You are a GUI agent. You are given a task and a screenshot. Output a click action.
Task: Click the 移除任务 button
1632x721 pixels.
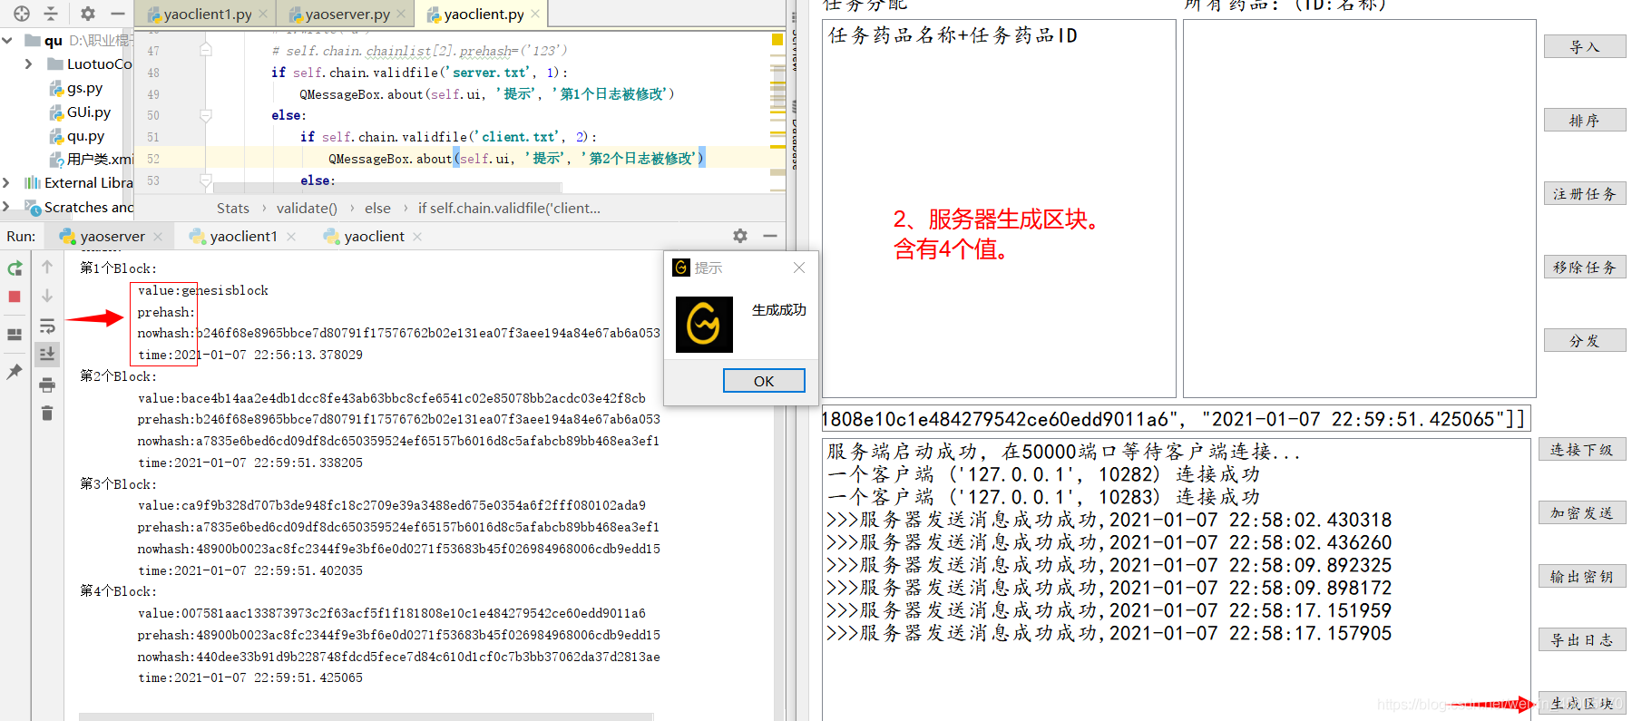[1585, 267]
